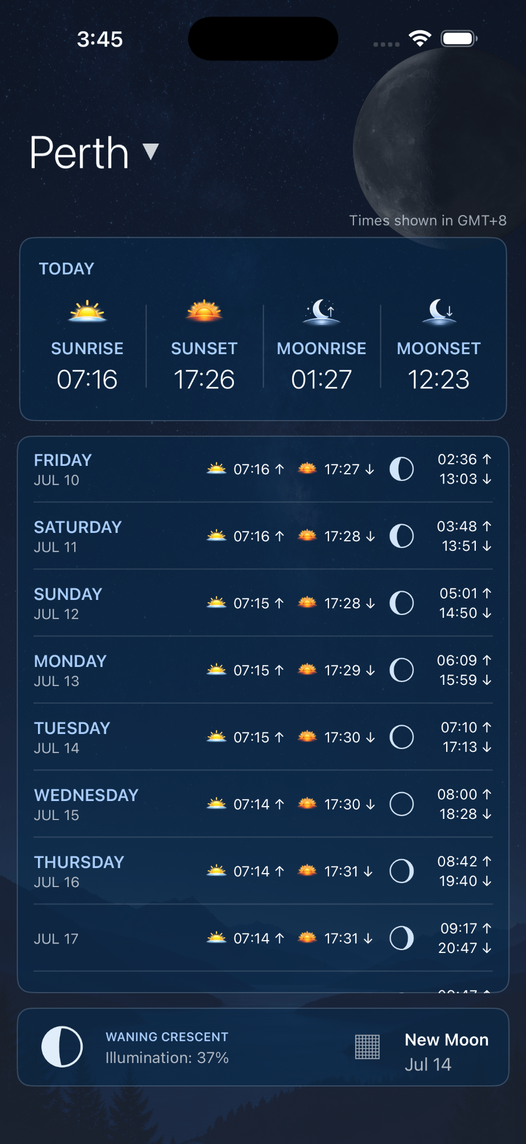Tap the sunset icon in Today card

[x=204, y=311]
